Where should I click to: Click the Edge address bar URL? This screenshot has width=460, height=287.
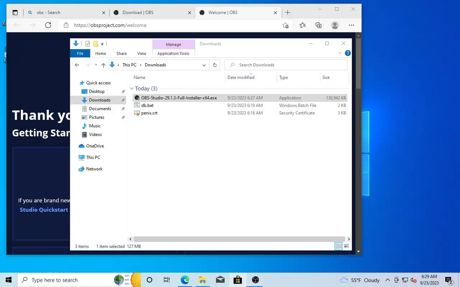click(x=110, y=25)
